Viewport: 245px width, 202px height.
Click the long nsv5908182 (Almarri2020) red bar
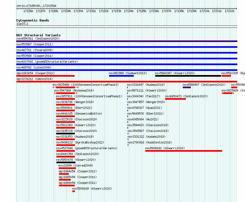tap(184, 151)
